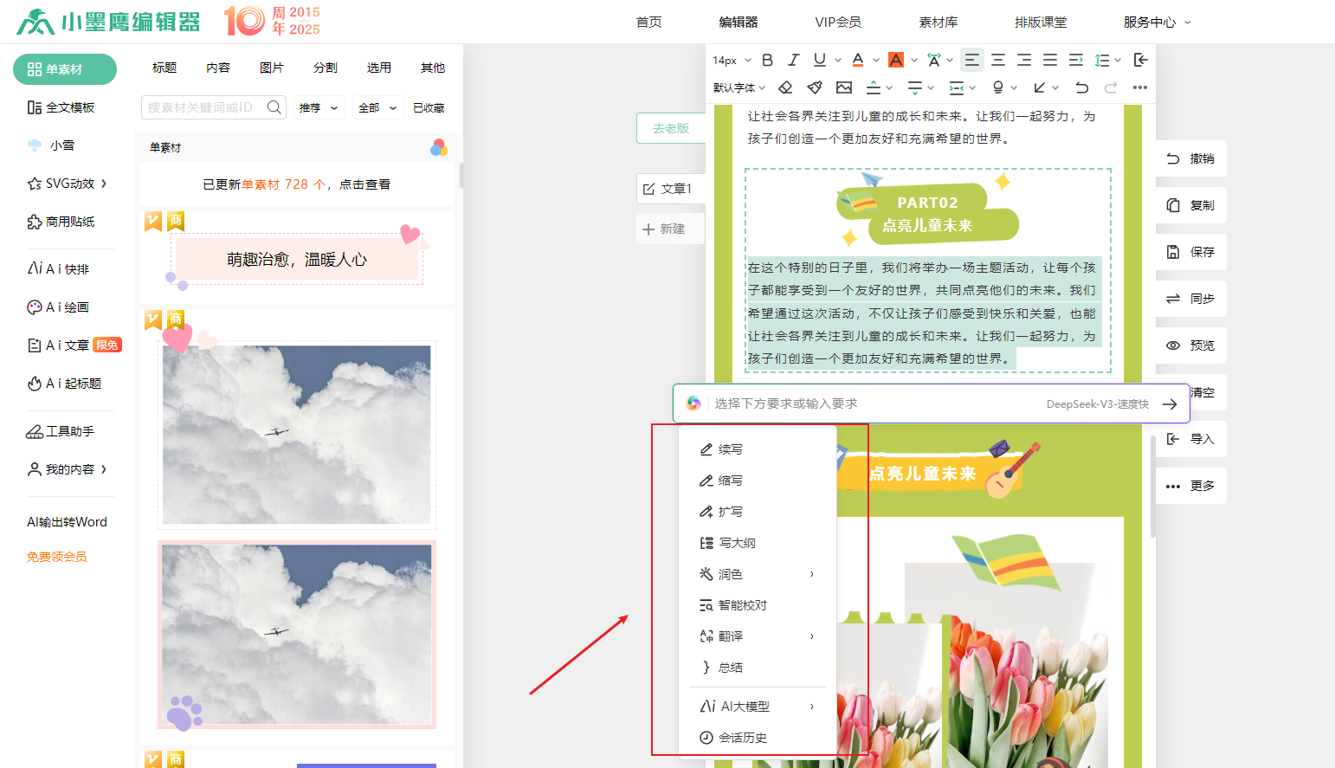Click the exit-arrow icon on the toolbar's top row
The image size is (1335, 768).
[1141, 60]
